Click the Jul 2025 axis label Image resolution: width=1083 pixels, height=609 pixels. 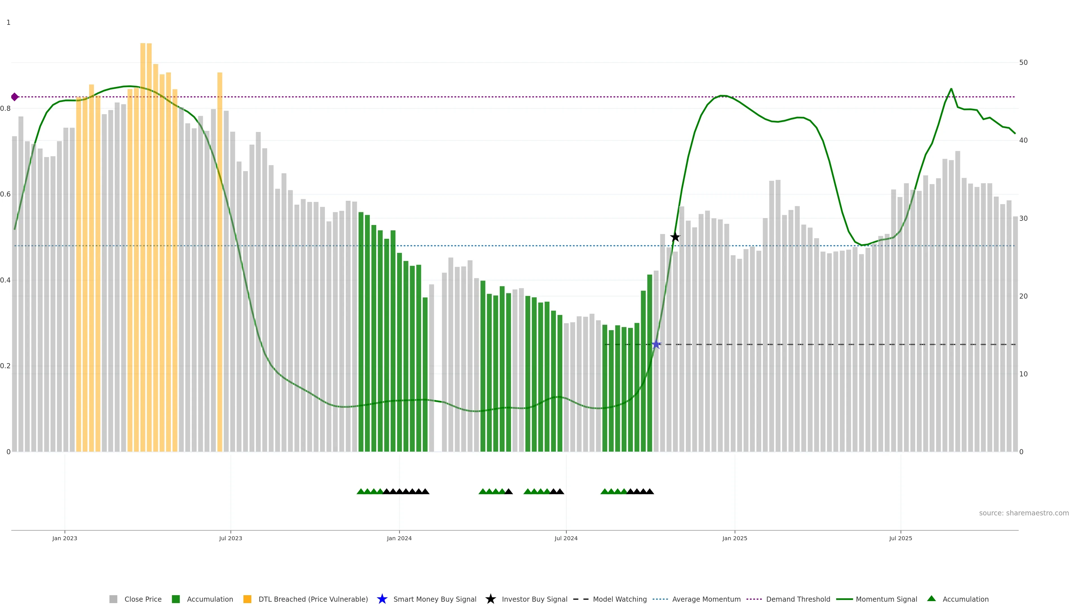coord(901,539)
